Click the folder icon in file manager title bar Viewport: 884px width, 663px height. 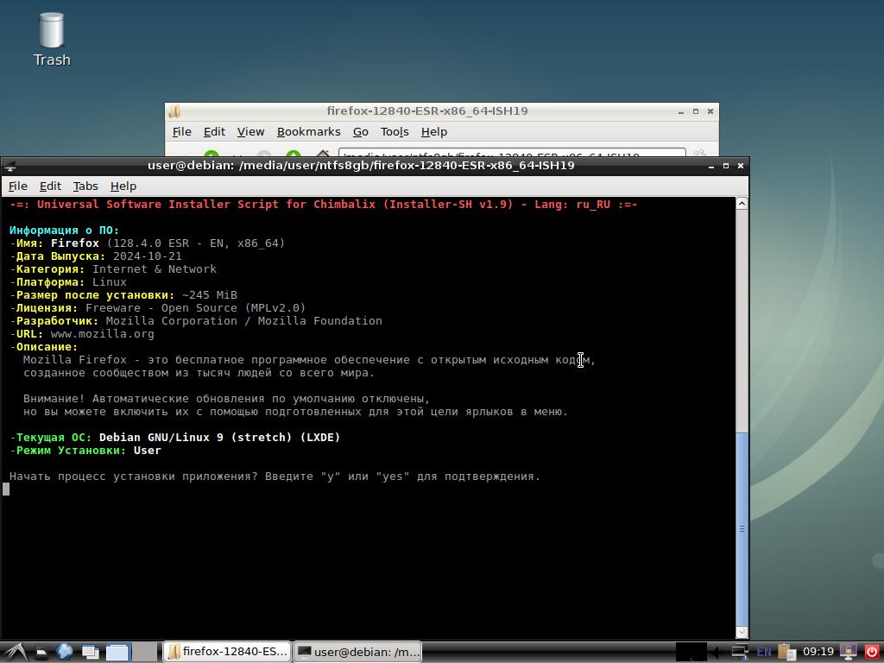(174, 111)
